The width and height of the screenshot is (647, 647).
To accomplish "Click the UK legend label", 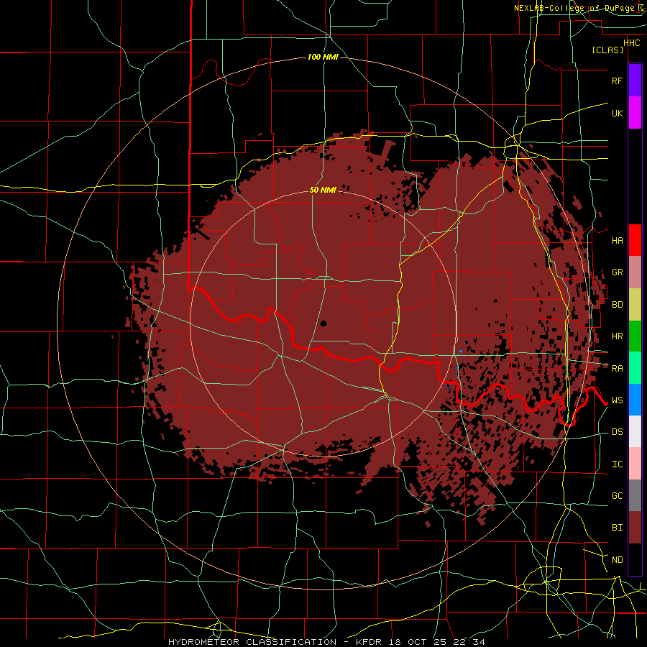I will (x=617, y=113).
